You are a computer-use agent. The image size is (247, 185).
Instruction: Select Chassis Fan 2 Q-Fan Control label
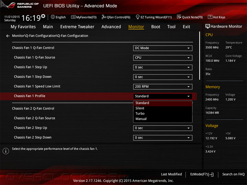(33, 109)
